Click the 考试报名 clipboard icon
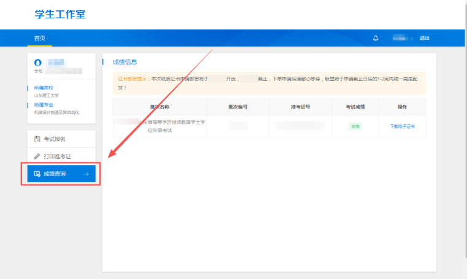 [37, 139]
